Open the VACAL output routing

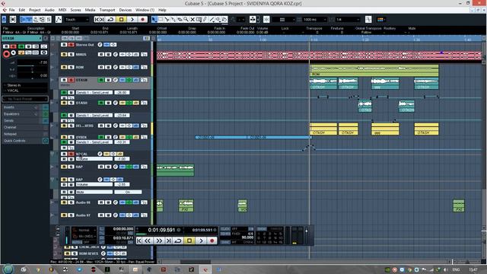(x=25, y=91)
